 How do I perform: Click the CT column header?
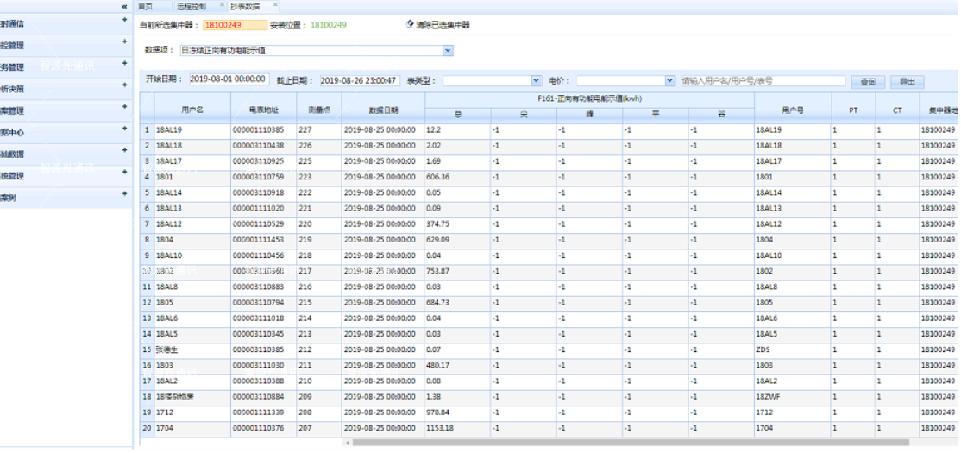897,110
